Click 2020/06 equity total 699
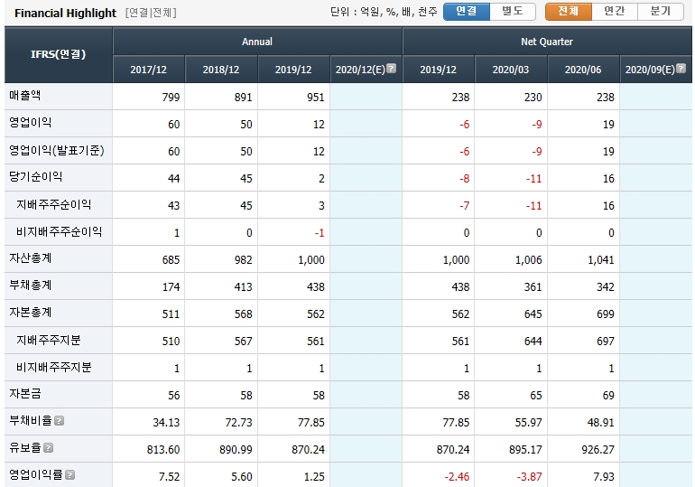Viewport: 695px width, 487px height. coord(606,314)
